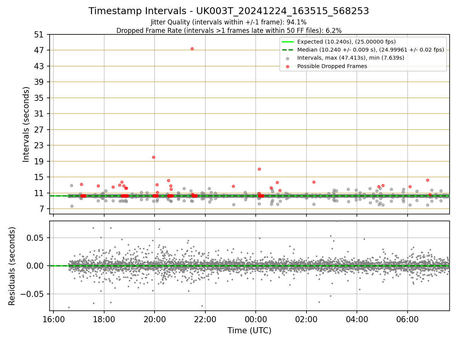Click the '27' tick label on the intervals axis
The height and width of the screenshot is (344, 458).
[39, 130]
